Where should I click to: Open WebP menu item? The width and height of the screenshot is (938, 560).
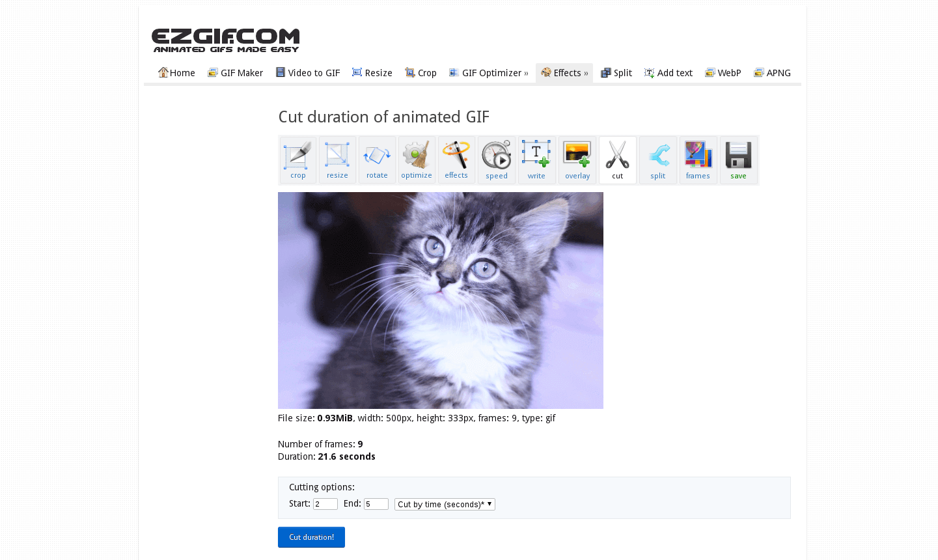[723, 73]
